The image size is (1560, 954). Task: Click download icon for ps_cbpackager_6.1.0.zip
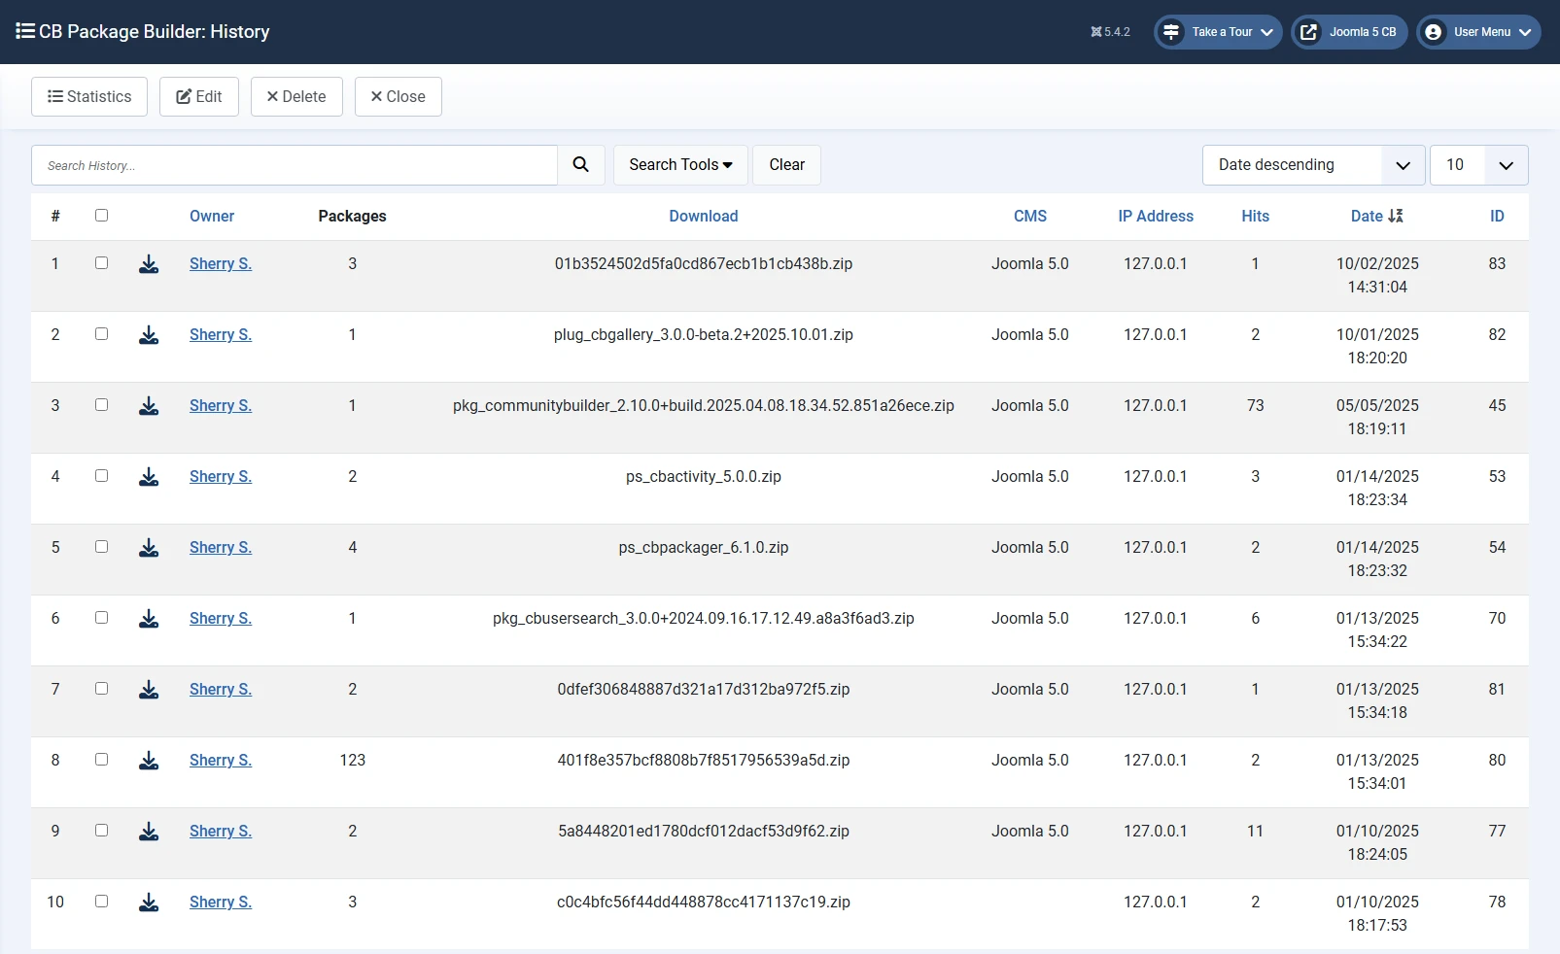(149, 548)
